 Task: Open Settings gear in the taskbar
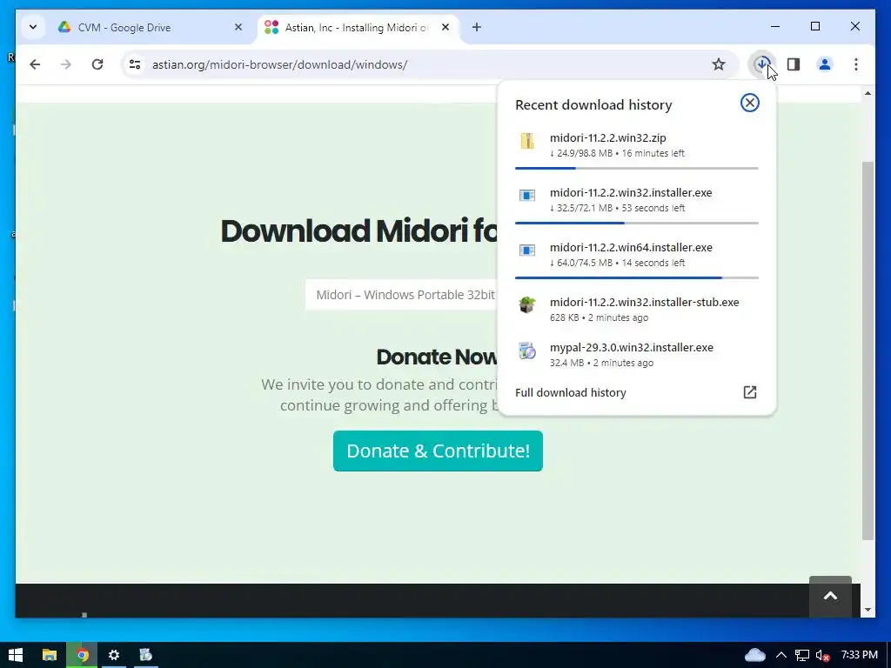coord(114,655)
